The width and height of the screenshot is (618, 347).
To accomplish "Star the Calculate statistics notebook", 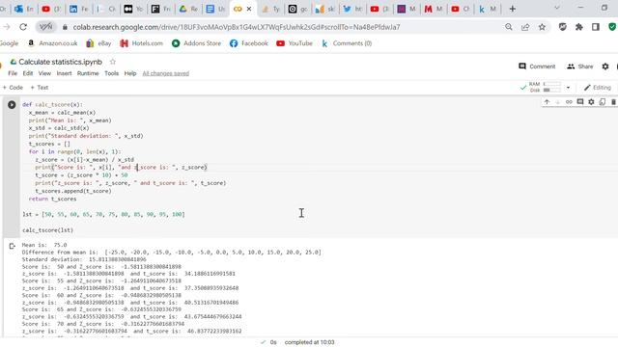I will coord(113,62).
